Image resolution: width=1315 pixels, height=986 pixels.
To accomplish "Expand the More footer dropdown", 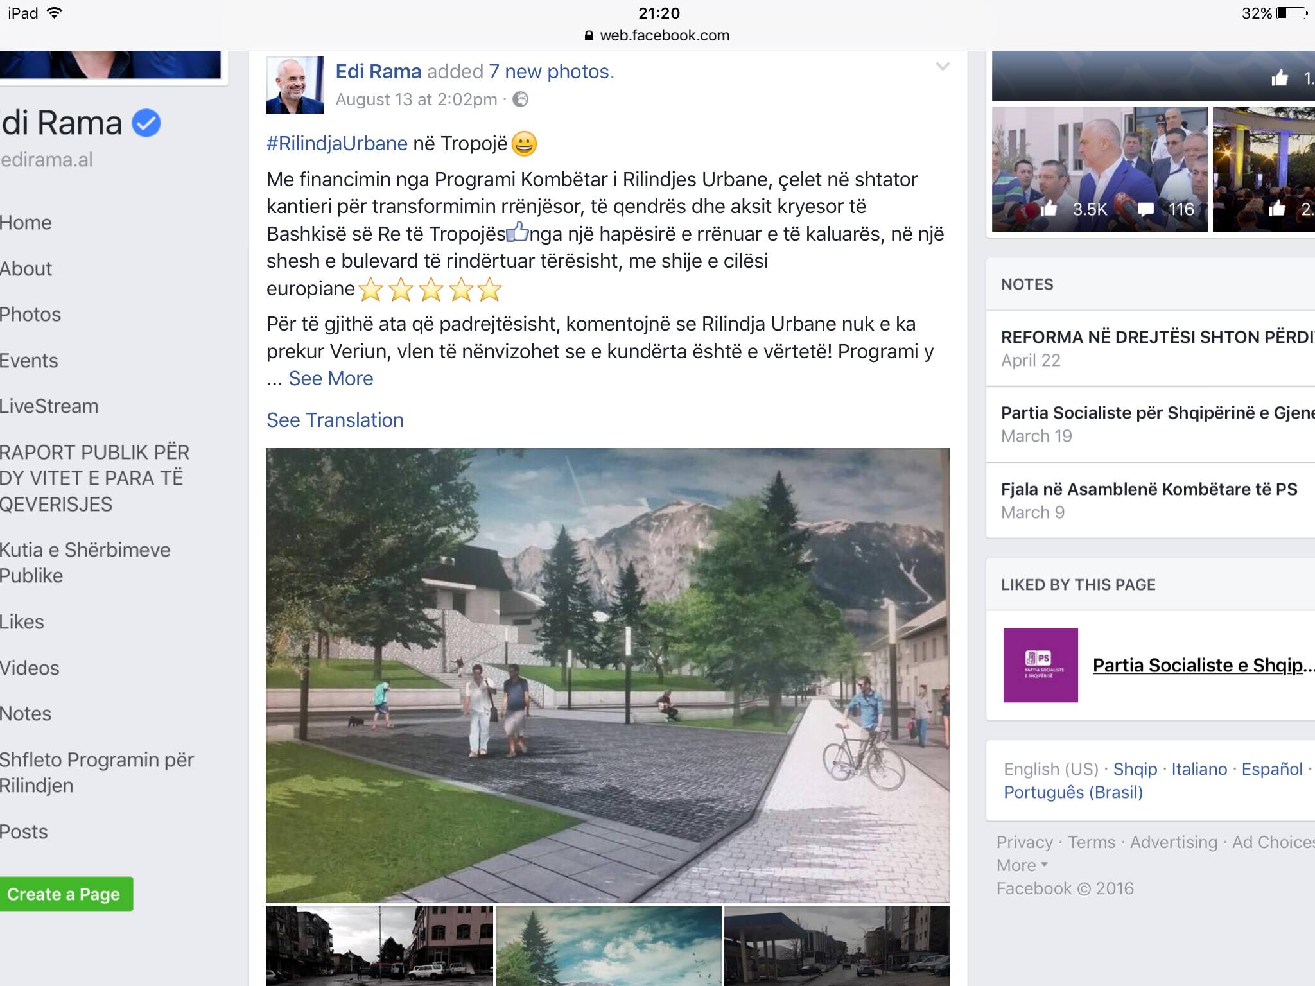I will click(x=1022, y=865).
